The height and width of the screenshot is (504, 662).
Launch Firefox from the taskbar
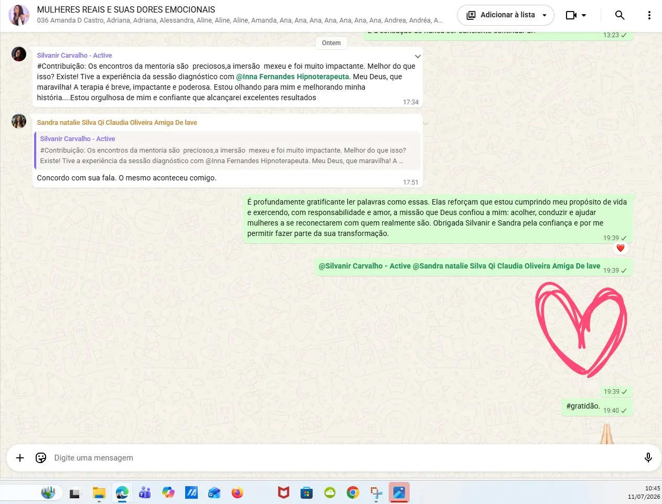tap(237, 492)
